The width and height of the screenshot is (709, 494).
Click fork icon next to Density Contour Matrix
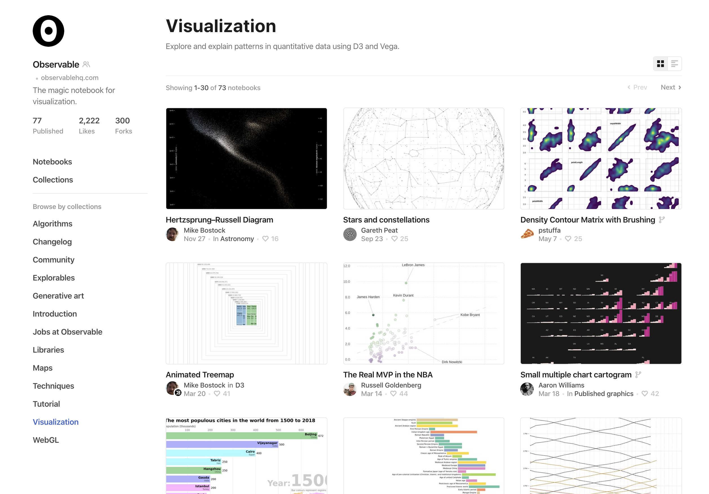point(661,220)
